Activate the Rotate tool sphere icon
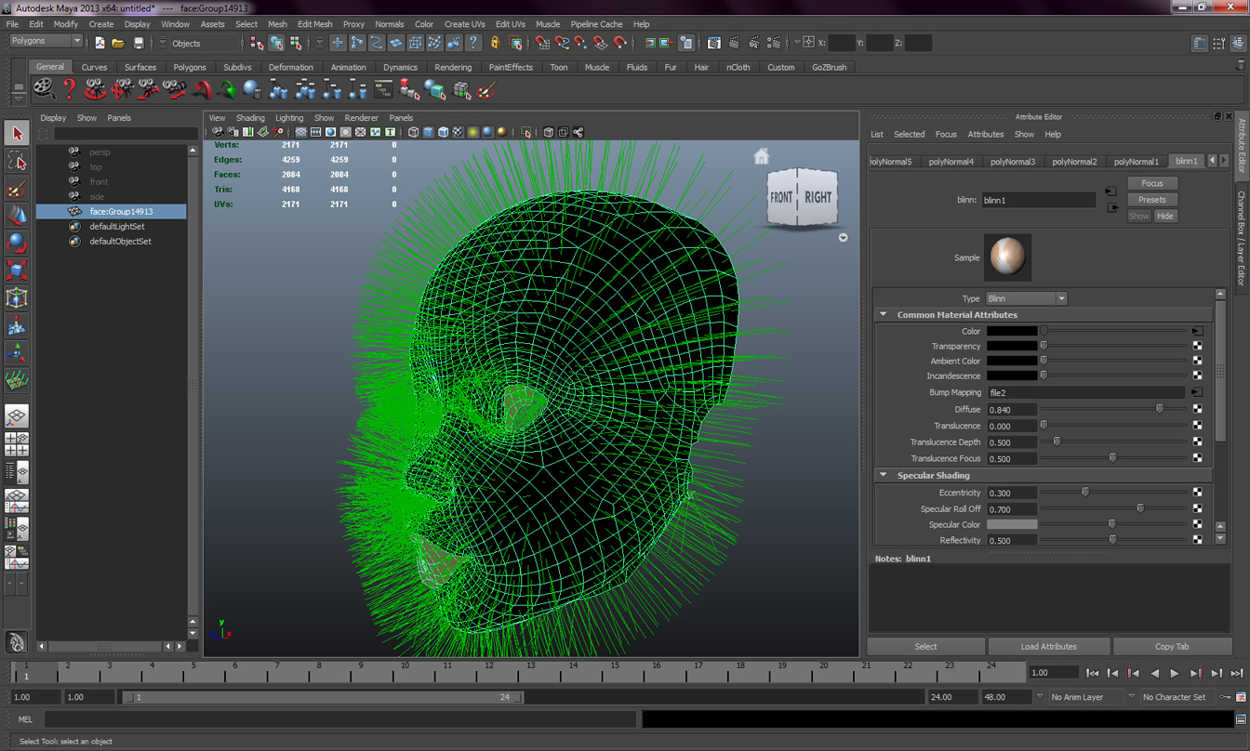1250x751 pixels. (17, 243)
